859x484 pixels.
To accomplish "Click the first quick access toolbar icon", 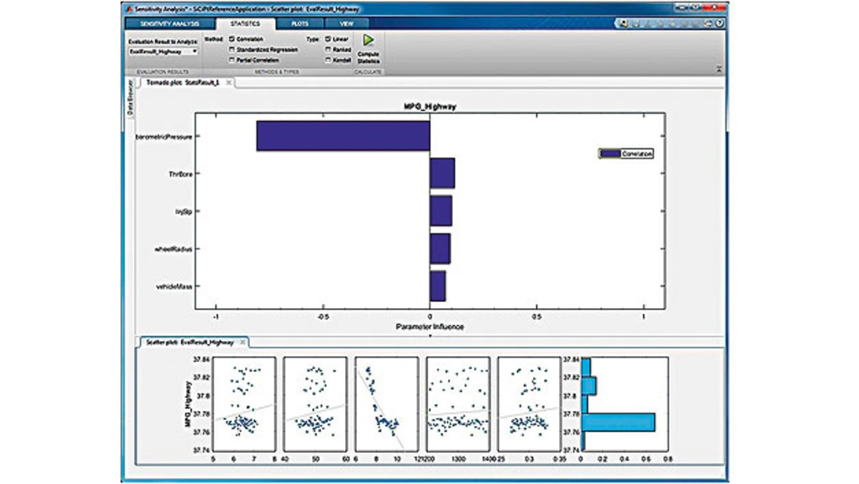I will point(623,23).
